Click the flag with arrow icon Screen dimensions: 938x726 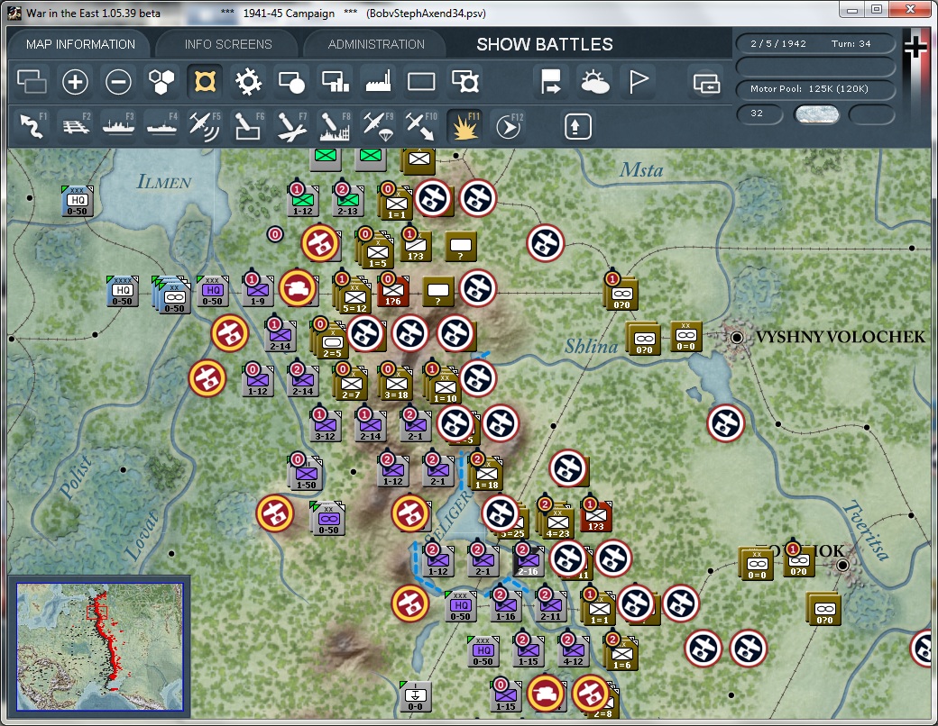click(551, 82)
